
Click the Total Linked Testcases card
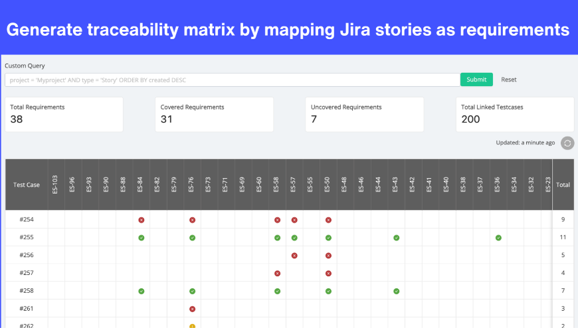pyautogui.click(x=517, y=115)
